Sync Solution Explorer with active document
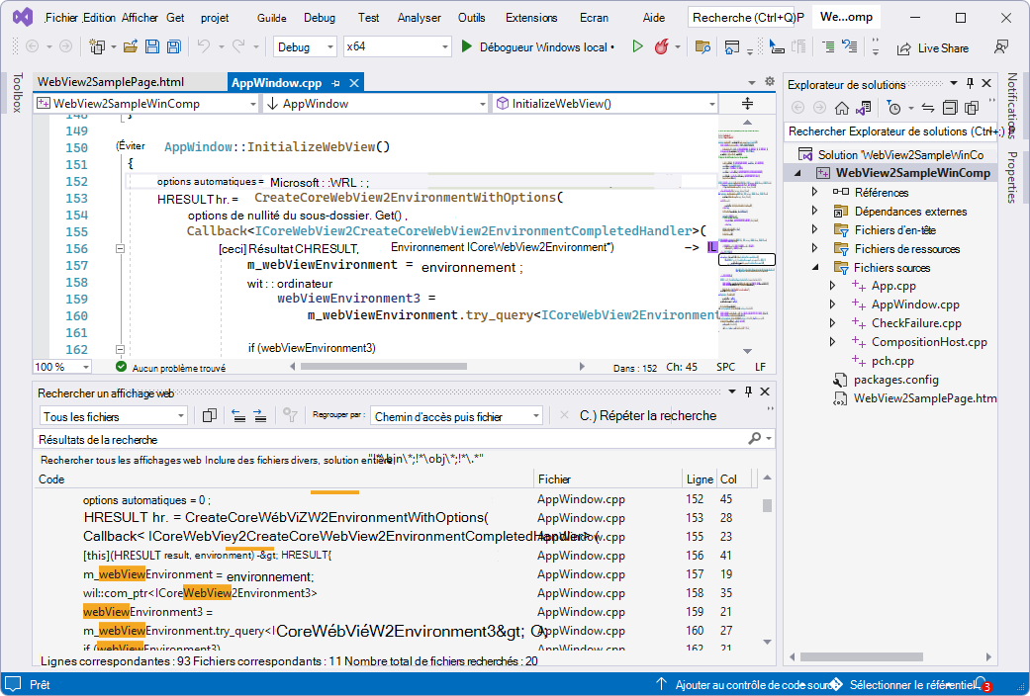This screenshot has width=1030, height=696. [x=927, y=108]
